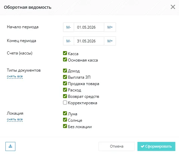
Task: Uncheck the Доход document type
Action: coord(65,71)
